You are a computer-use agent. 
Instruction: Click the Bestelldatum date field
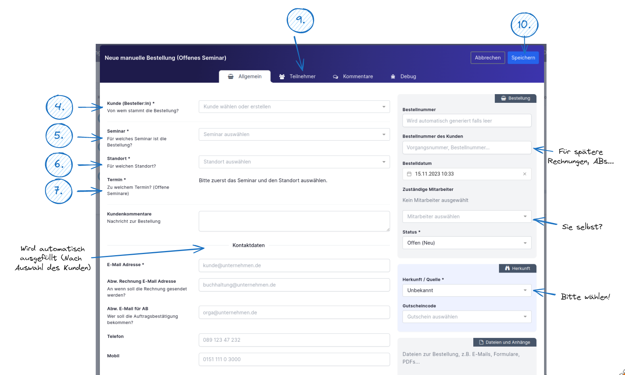[x=467, y=174]
